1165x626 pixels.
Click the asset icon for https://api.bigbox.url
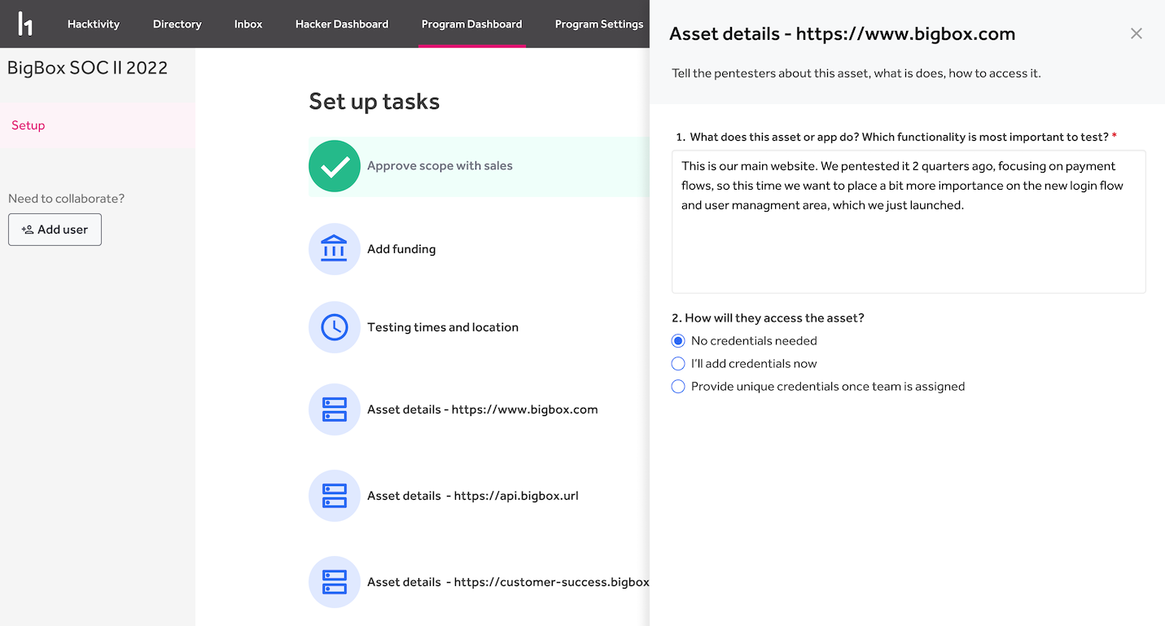(x=334, y=496)
